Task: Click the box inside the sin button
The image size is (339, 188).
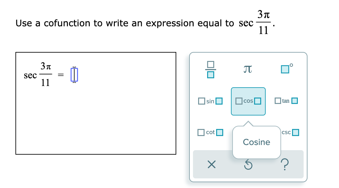Action: click(219, 101)
